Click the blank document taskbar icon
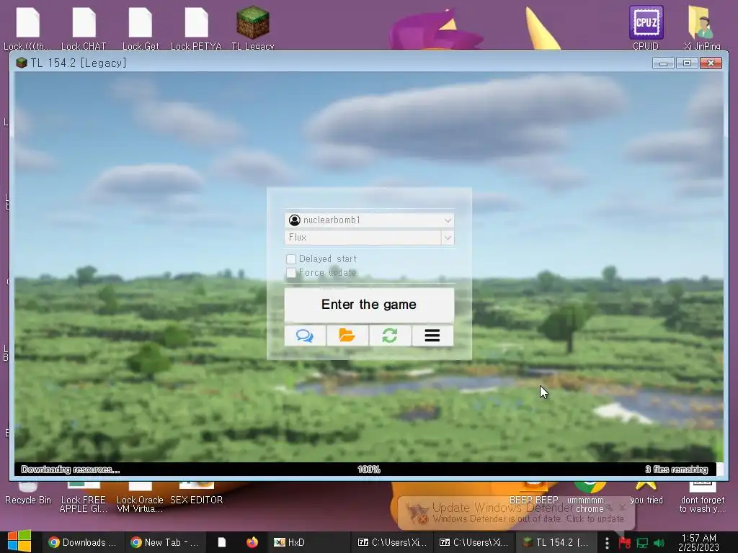The height and width of the screenshot is (553, 738). tap(222, 542)
